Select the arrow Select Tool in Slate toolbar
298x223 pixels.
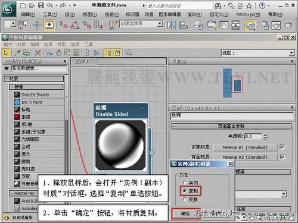6,53
